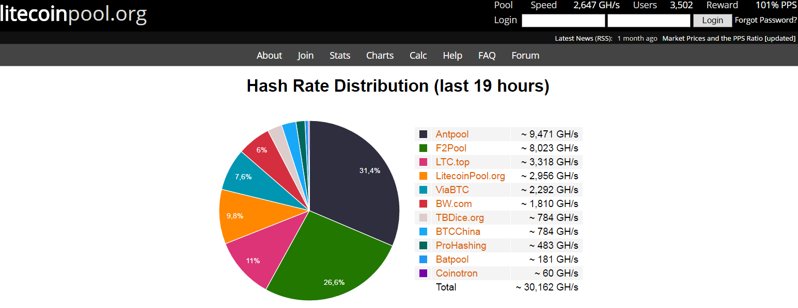Open the About page
The width and height of the screenshot is (798, 308).
point(269,56)
